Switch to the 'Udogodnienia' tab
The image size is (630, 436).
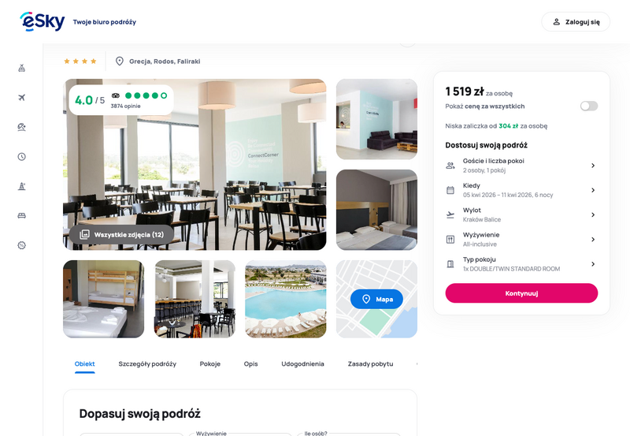click(302, 363)
